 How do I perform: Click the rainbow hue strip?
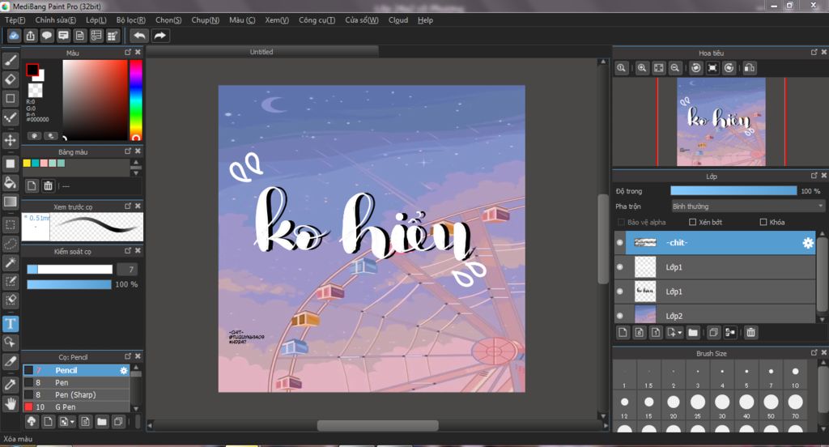click(x=136, y=100)
